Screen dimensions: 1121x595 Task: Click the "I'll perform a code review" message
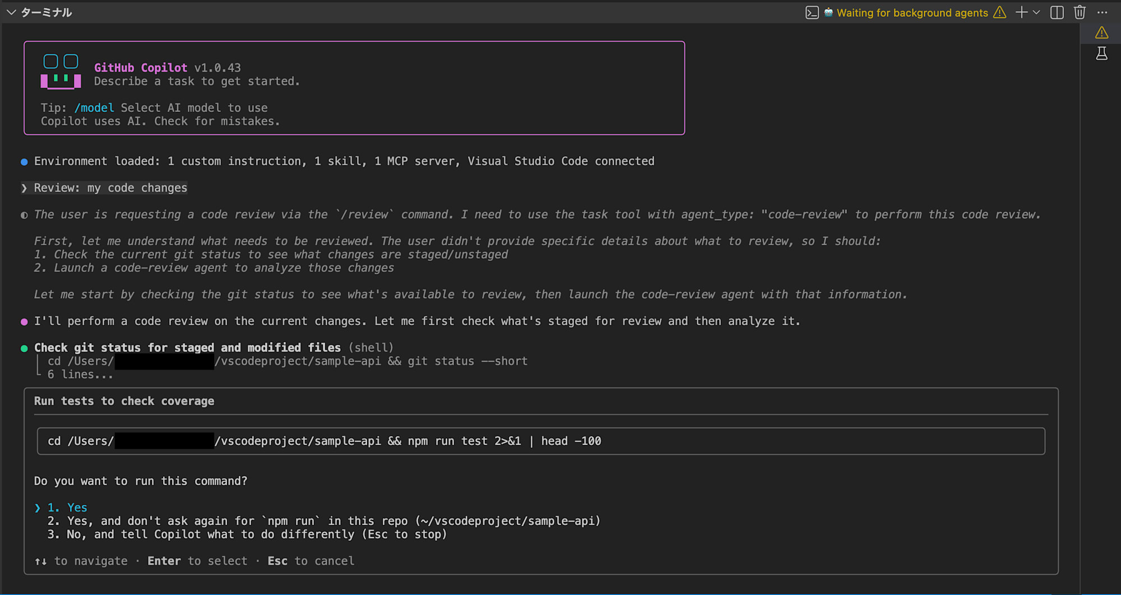pos(417,321)
